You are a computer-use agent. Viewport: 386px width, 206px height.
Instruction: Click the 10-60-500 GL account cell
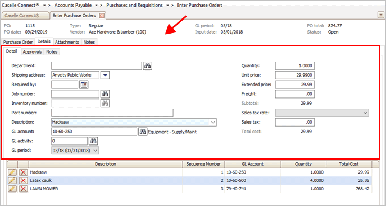[x=253, y=181]
